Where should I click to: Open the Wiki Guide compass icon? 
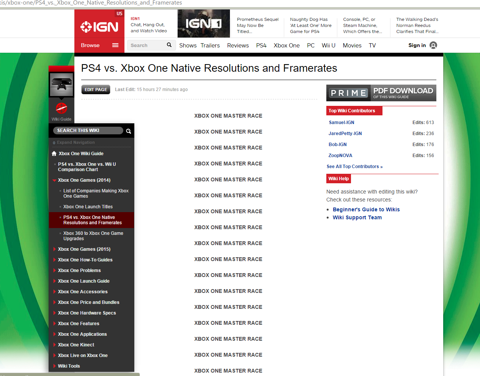61,108
